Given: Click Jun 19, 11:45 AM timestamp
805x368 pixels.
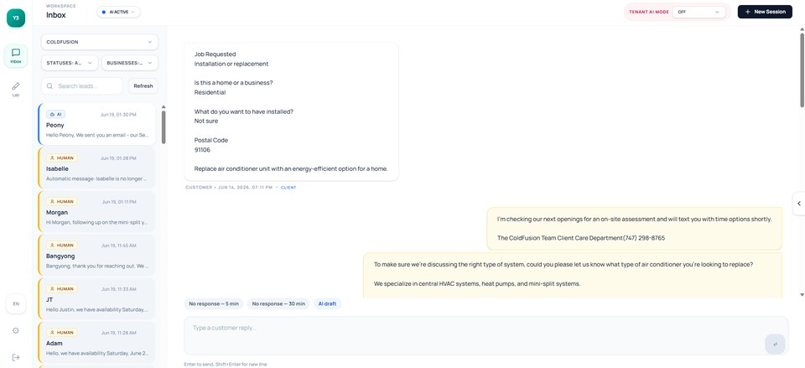Looking at the screenshot, I should (x=118, y=246).
